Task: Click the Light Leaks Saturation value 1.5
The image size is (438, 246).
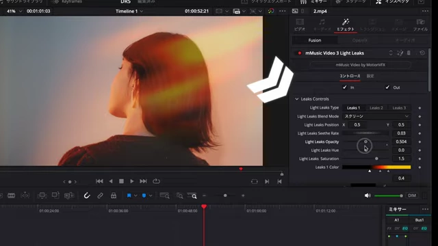Action: pos(401,159)
